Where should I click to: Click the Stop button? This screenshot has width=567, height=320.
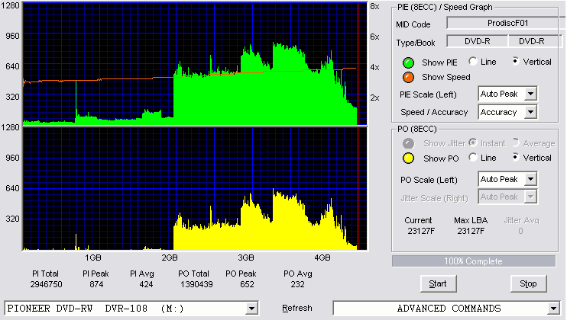[x=528, y=284]
